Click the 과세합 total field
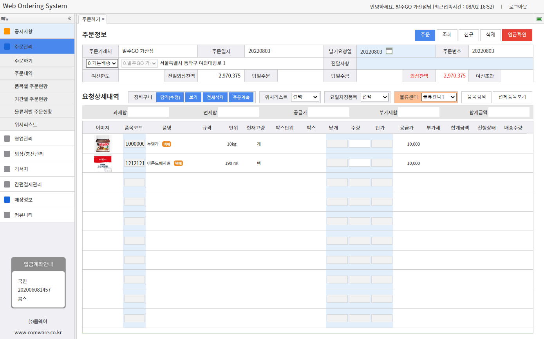Screen dimensions: 544x339 (148, 112)
